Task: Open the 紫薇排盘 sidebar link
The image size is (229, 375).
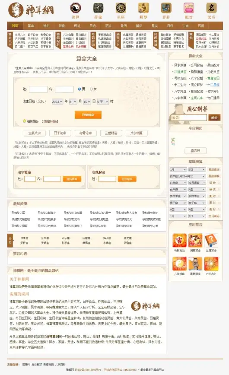Action: click(x=197, y=72)
